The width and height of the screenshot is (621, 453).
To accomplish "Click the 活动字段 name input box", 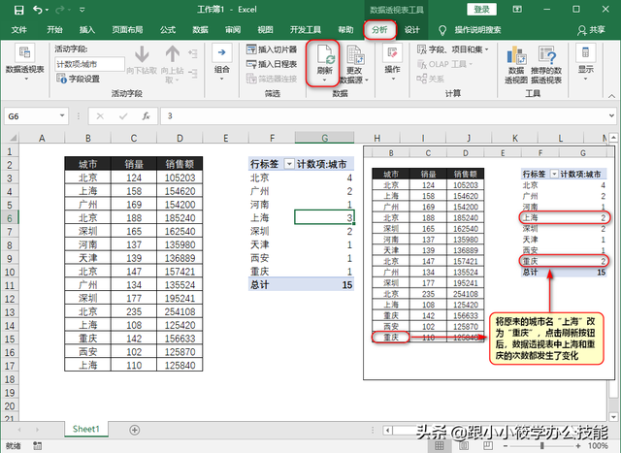I will (x=89, y=64).
